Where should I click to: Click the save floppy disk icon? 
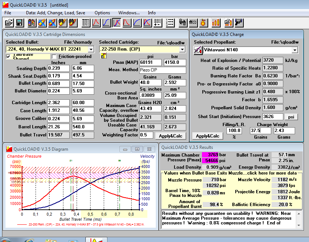19,23
